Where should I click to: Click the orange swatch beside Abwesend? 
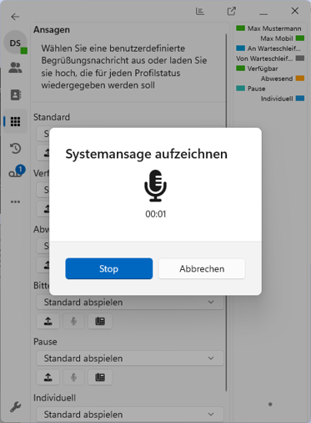pos(300,79)
